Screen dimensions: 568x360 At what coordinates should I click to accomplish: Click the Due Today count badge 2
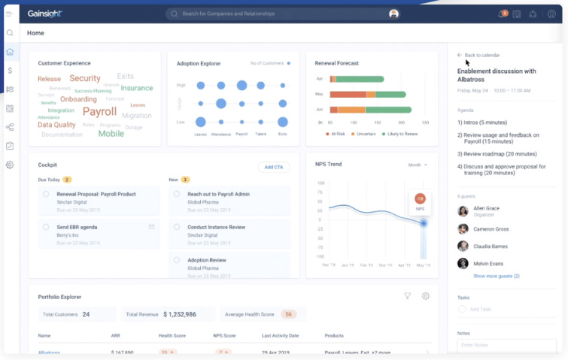(x=67, y=180)
